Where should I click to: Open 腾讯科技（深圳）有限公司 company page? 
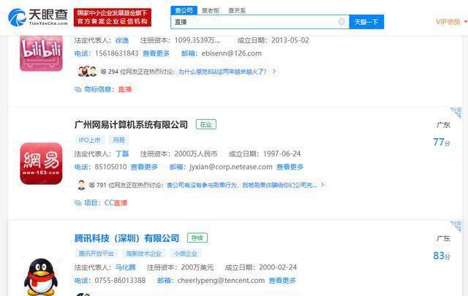pyautogui.click(x=127, y=238)
